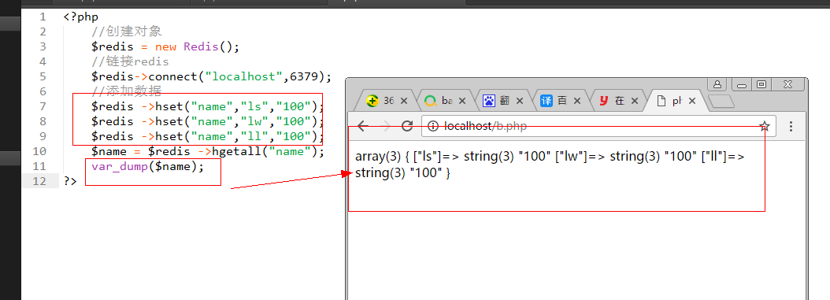Viewport: 830px width, 300px height.
Task: Minimize the Chrome window
Action: (x=741, y=84)
